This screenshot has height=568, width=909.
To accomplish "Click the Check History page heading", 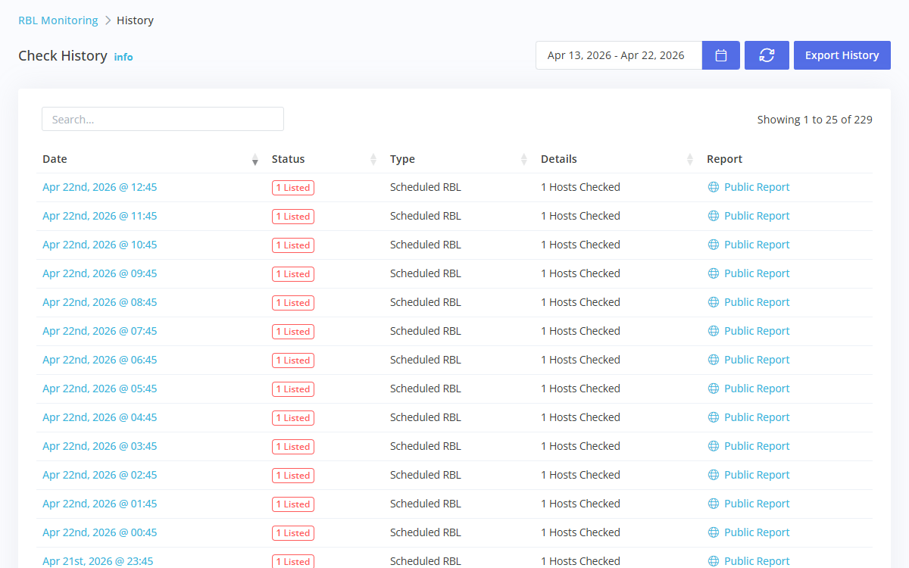I will (63, 56).
